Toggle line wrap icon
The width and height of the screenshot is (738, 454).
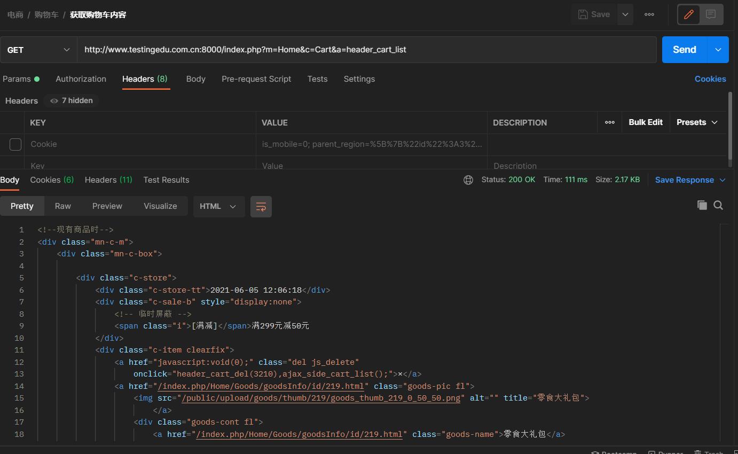(261, 206)
